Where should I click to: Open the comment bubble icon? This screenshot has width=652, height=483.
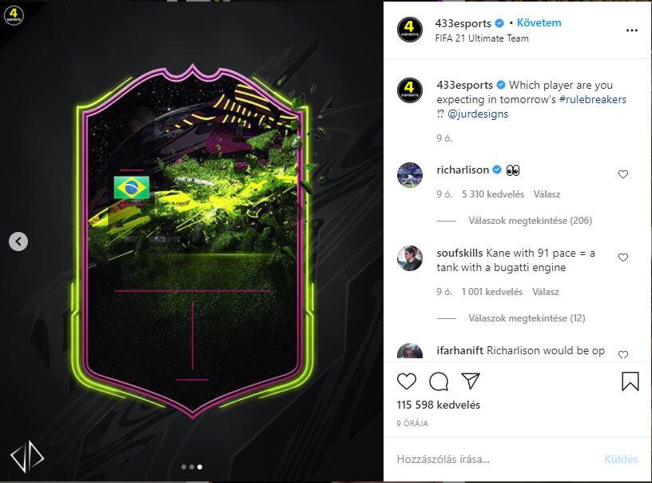(x=439, y=381)
